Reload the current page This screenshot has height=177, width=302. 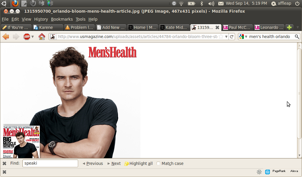[232, 37]
